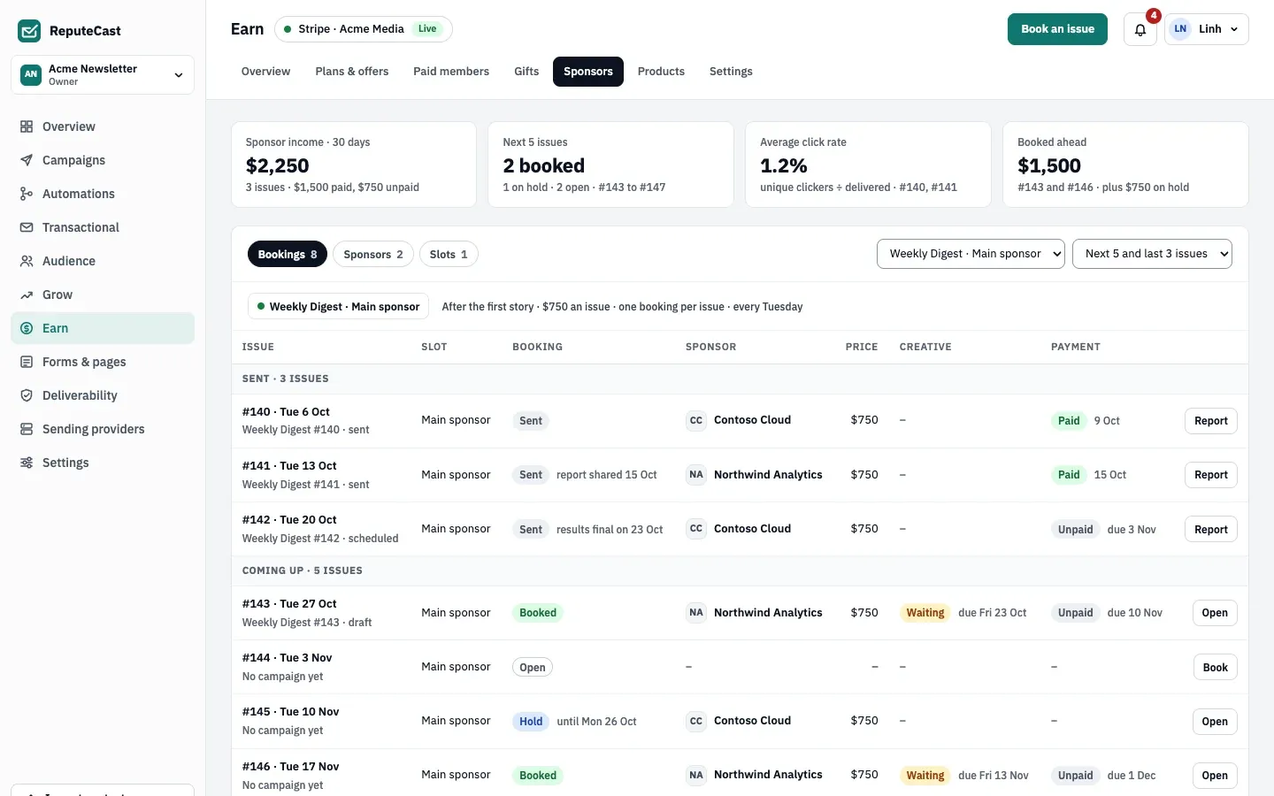
Task: Click the ReputeCast logo icon
Action: (x=29, y=31)
